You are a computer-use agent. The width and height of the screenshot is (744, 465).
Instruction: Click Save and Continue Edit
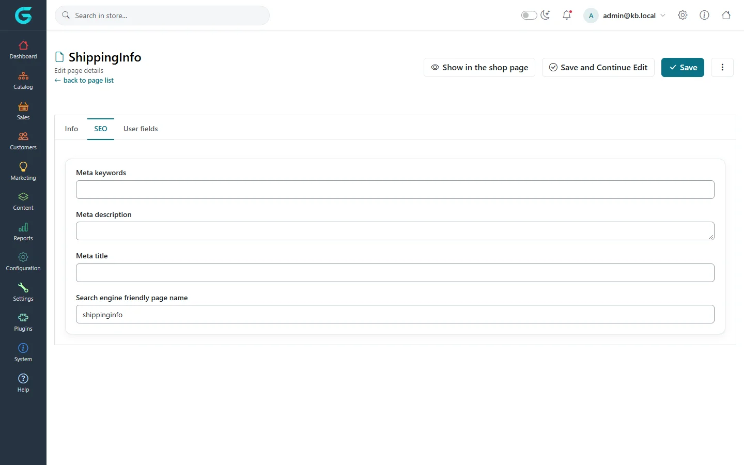tap(598, 67)
